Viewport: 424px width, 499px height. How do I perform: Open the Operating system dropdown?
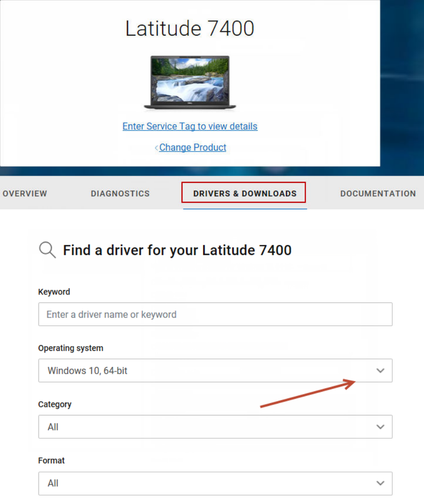click(215, 370)
